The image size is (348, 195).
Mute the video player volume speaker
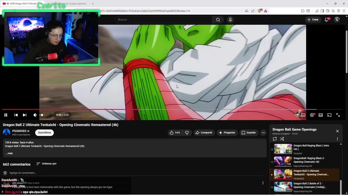pyautogui.click(x=35, y=115)
